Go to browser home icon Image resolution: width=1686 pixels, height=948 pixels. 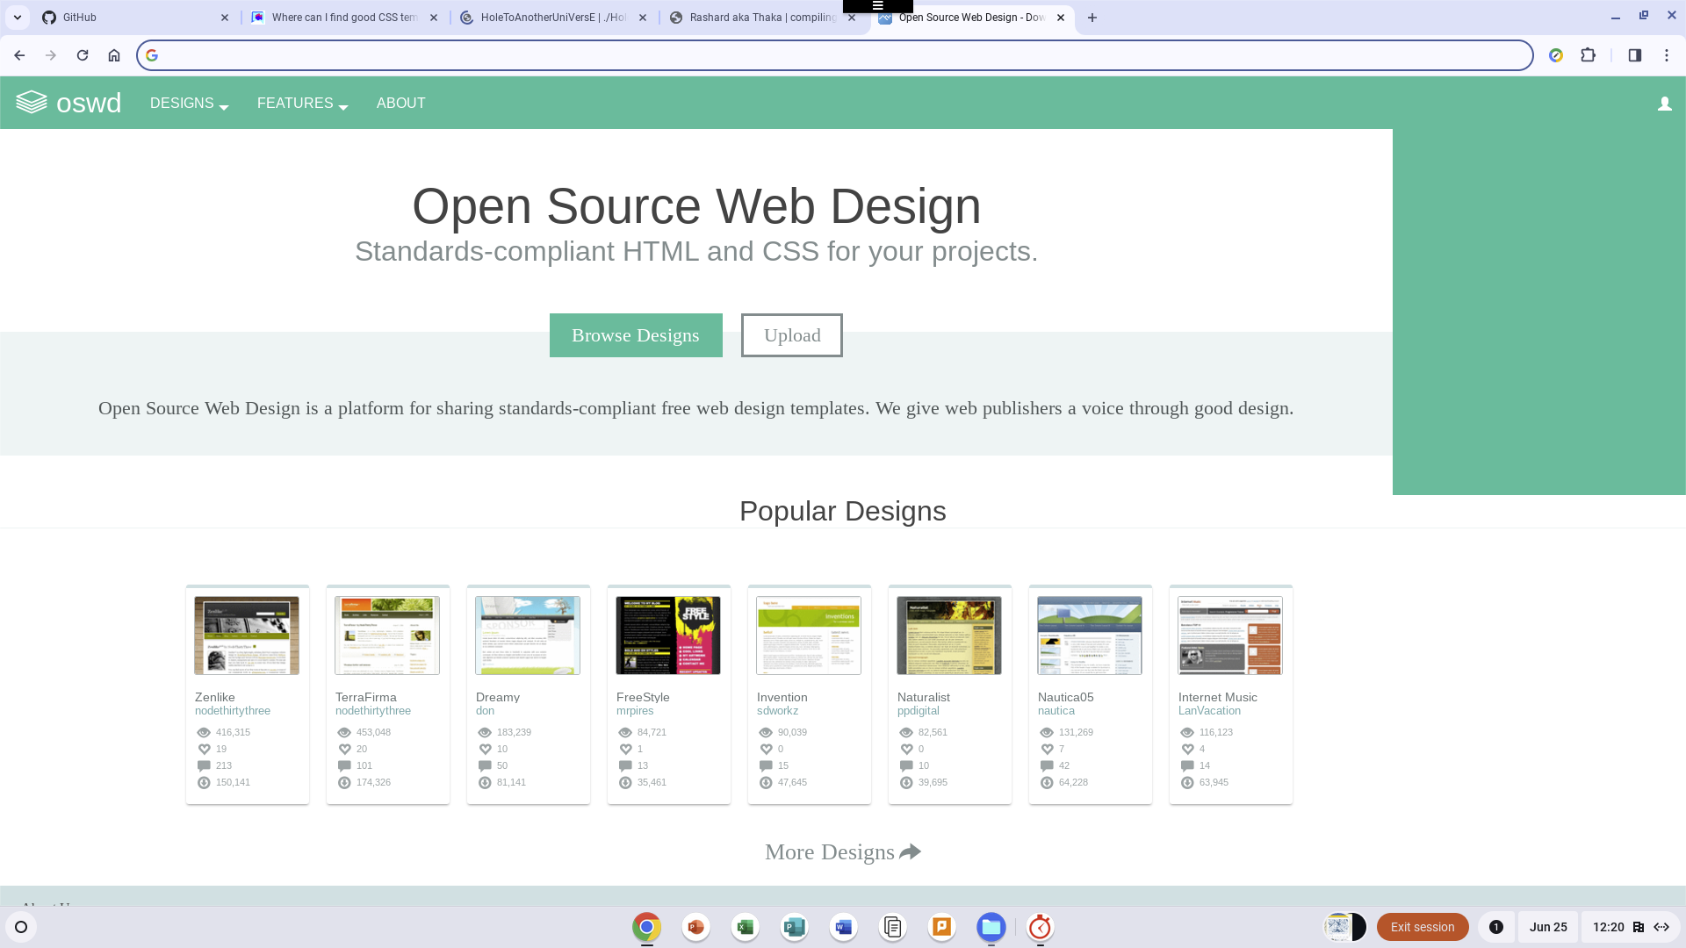[x=114, y=55]
